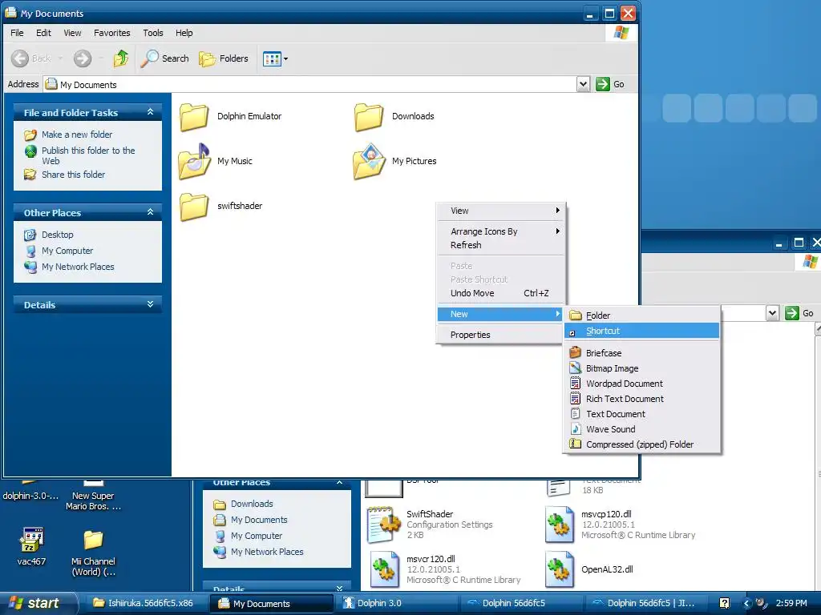
Task: Click the Search magnifier toolbar button
Action: point(164,58)
